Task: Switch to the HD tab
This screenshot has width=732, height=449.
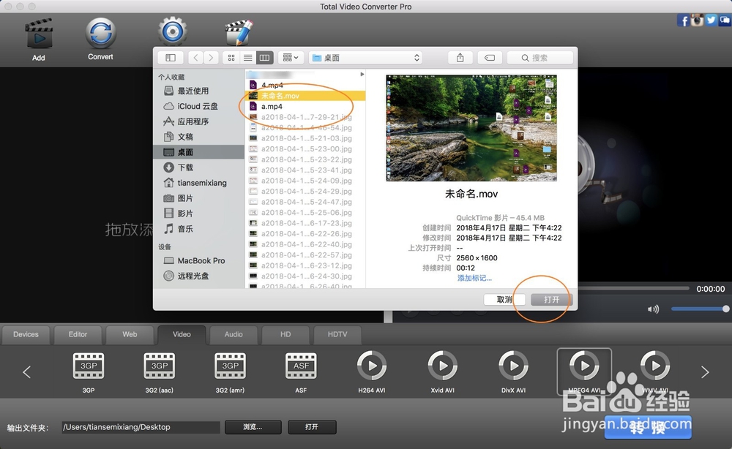Action: click(x=285, y=334)
